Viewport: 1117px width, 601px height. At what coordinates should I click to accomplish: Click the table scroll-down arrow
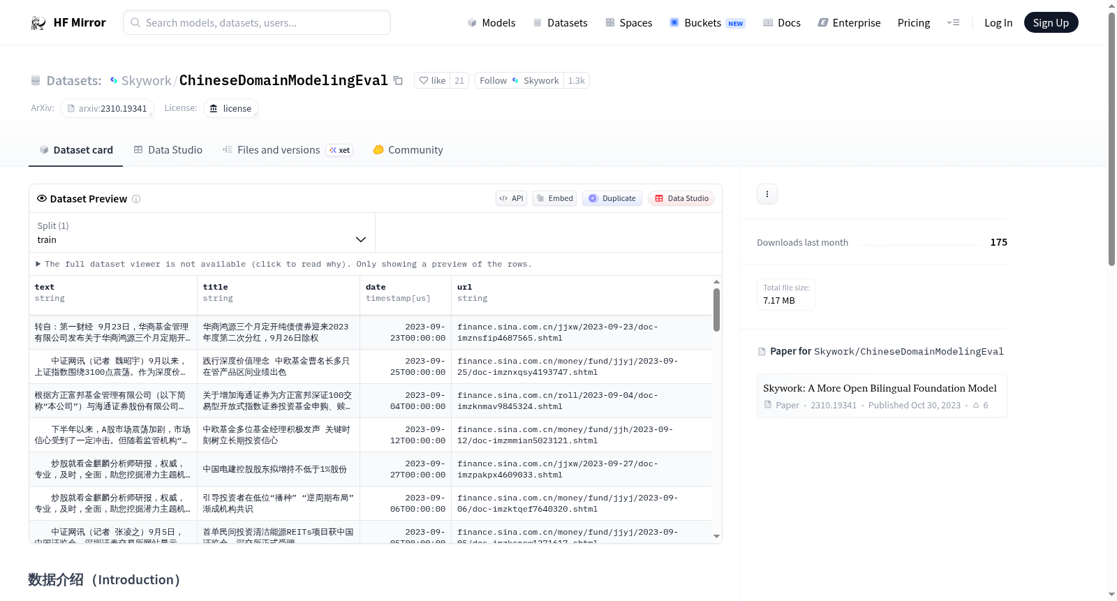(x=716, y=536)
